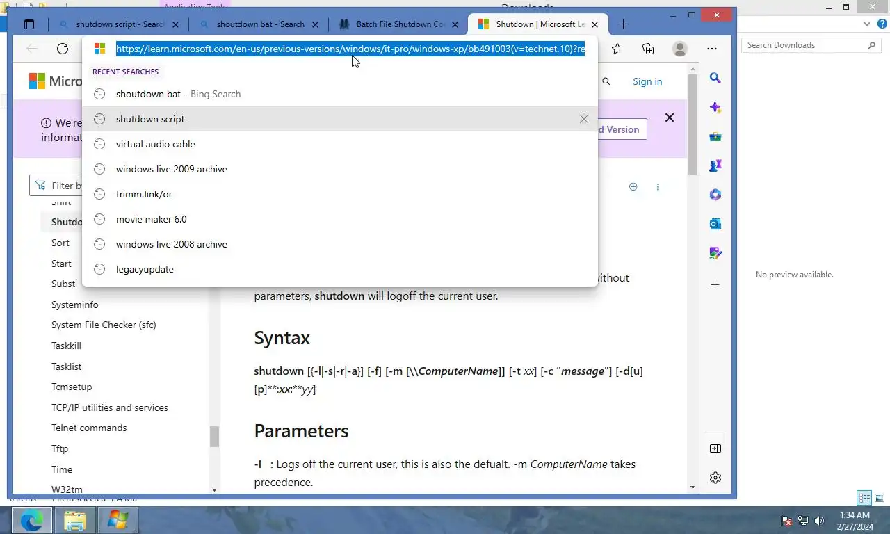Click the Edge profile avatar icon
Image resolution: width=890 pixels, height=534 pixels.
click(680, 49)
